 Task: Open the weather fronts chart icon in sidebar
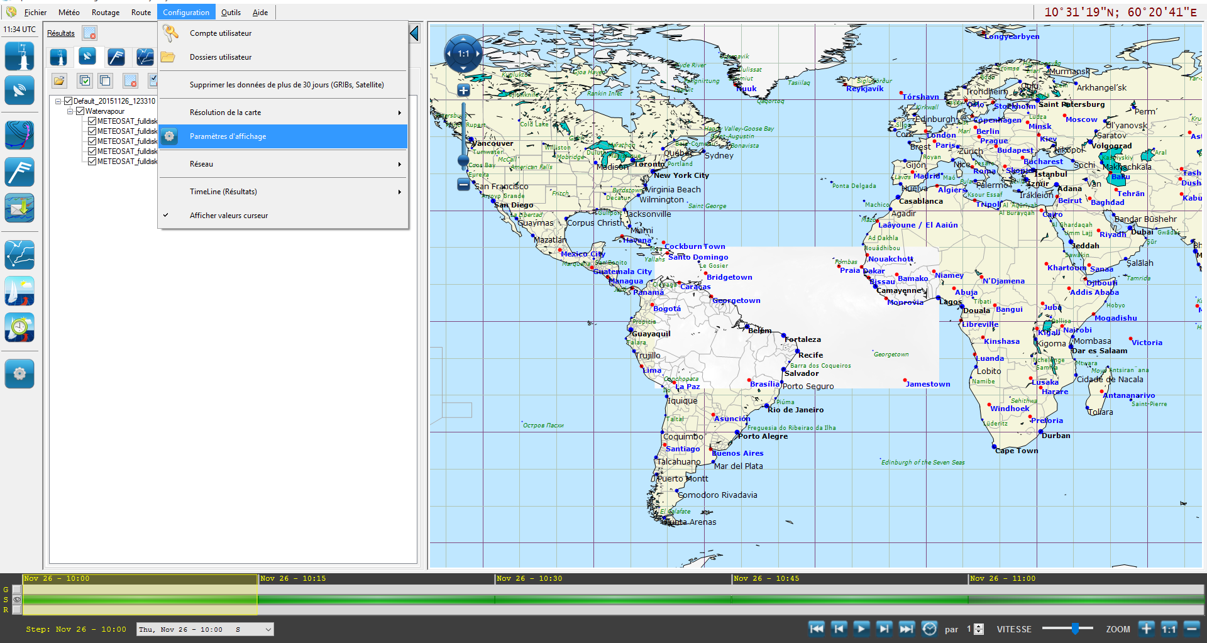click(19, 135)
